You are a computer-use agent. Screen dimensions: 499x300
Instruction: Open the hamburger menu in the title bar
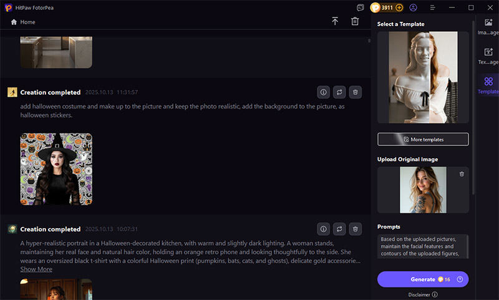pos(432,7)
